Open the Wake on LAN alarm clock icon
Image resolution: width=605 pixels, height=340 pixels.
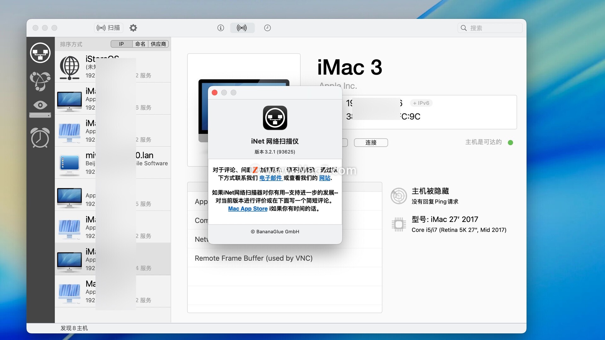tap(40, 138)
